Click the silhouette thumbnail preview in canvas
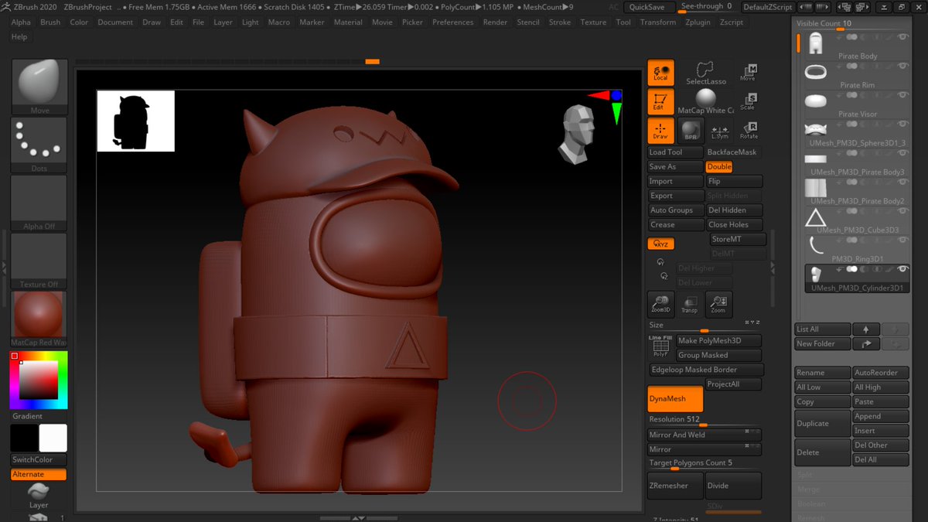Image resolution: width=928 pixels, height=522 pixels. [135, 121]
